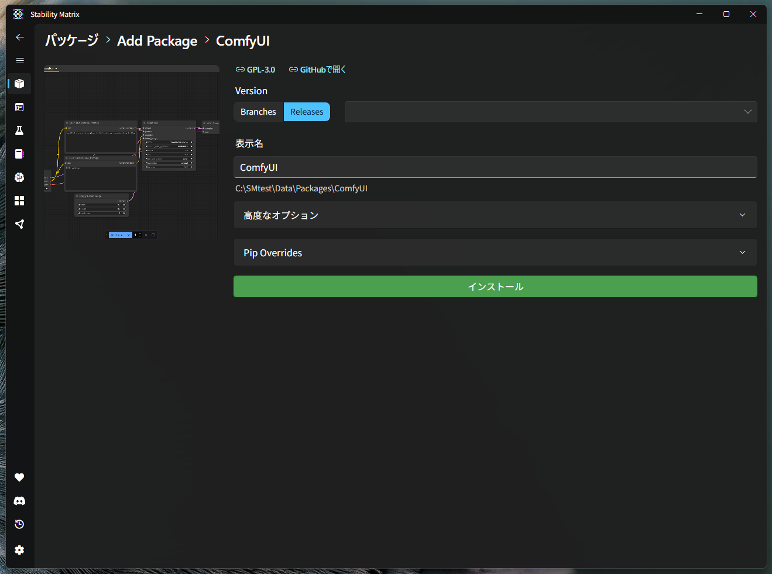The image size is (772, 574).
Task: Click the heart support icon
Action: pyautogui.click(x=20, y=477)
